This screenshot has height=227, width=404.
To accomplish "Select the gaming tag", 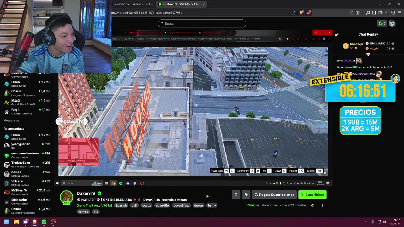I will click(83, 212).
